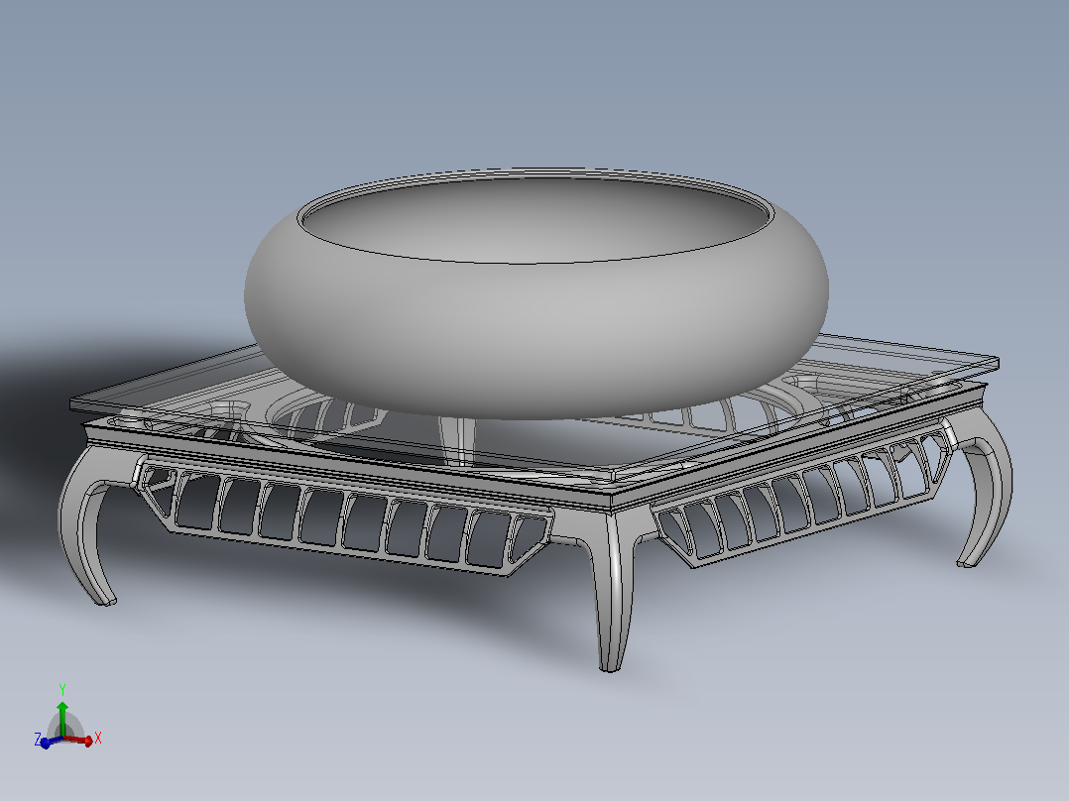This screenshot has height=801, width=1069.
Task: Select the left curved table leg
Action: click(88, 524)
